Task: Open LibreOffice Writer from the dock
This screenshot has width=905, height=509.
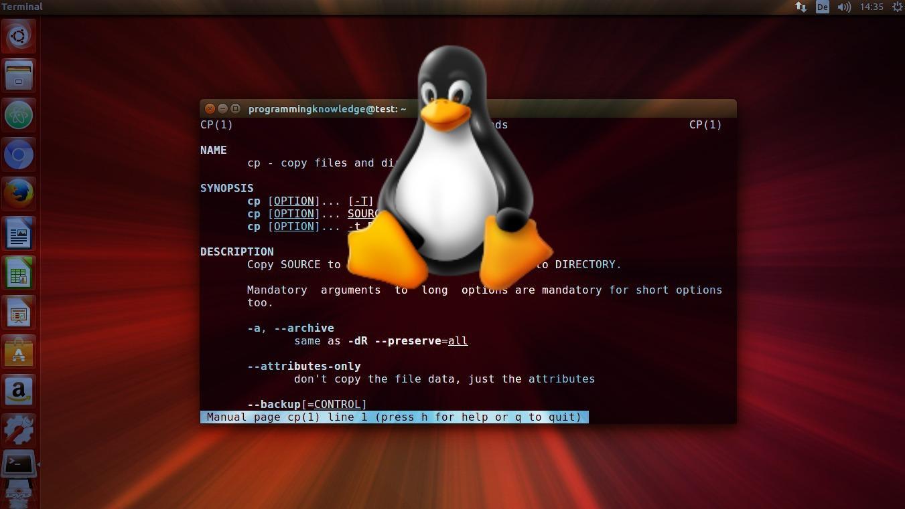Action: 19,233
